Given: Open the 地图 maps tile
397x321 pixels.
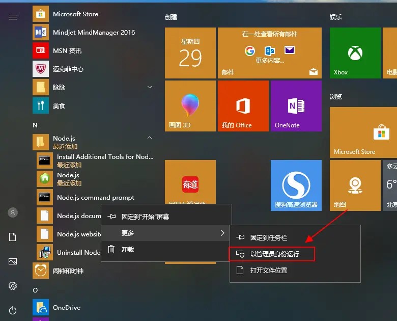Looking at the screenshot, I should (x=355, y=185).
